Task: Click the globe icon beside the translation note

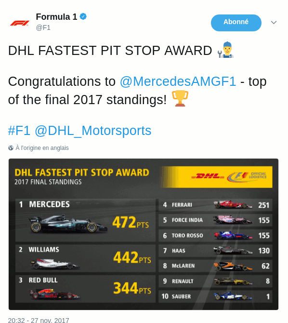Action: 11,148
